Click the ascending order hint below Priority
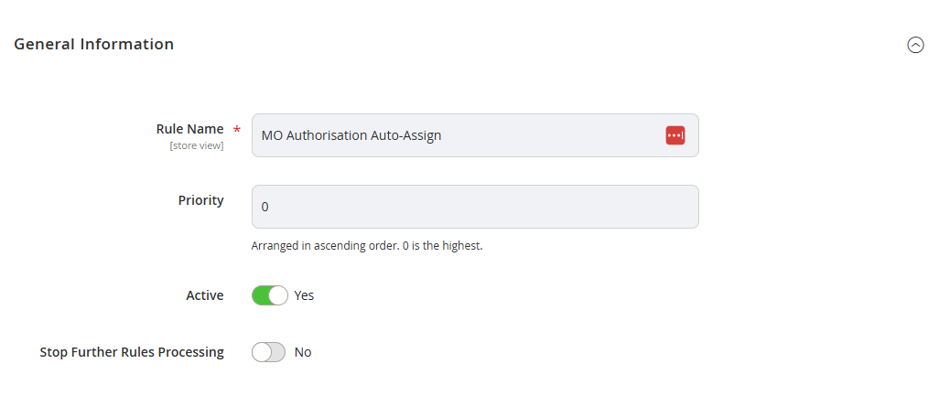The height and width of the screenshot is (396, 950). (x=367, y=246)
